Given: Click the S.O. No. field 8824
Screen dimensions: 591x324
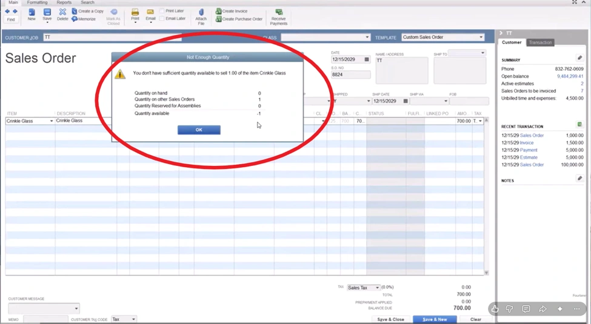Looking at the screenshot, I should (350, 74).
